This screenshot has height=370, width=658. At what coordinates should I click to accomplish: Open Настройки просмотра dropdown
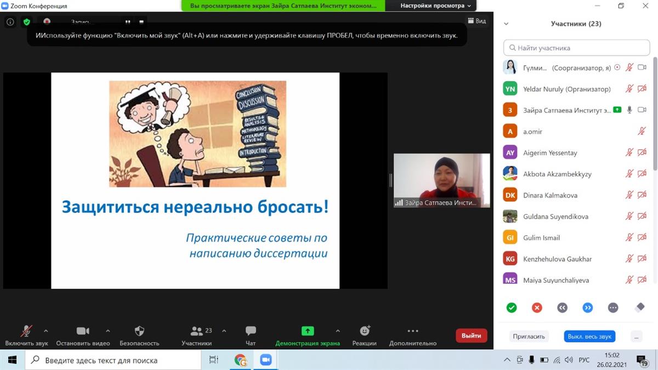click(x=435, y=5)
